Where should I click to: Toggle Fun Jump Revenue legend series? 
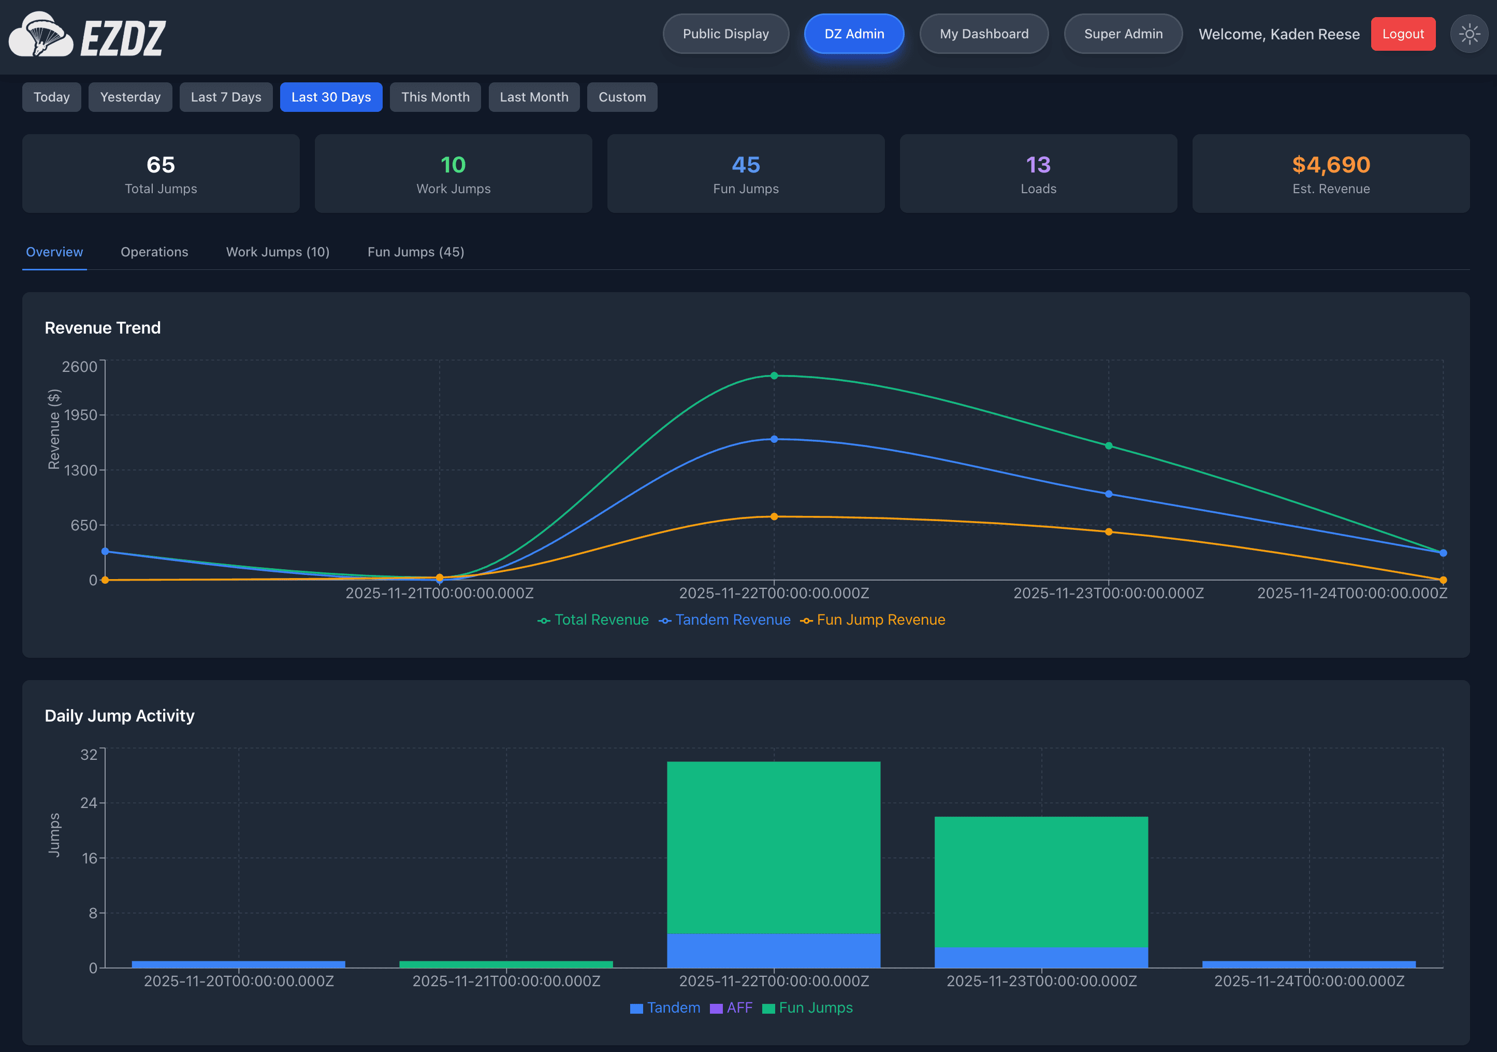873,620
